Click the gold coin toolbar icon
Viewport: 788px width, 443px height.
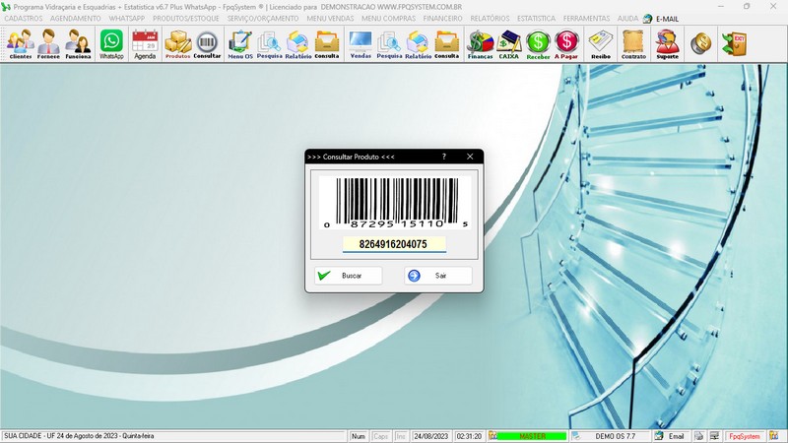[700, 43]
